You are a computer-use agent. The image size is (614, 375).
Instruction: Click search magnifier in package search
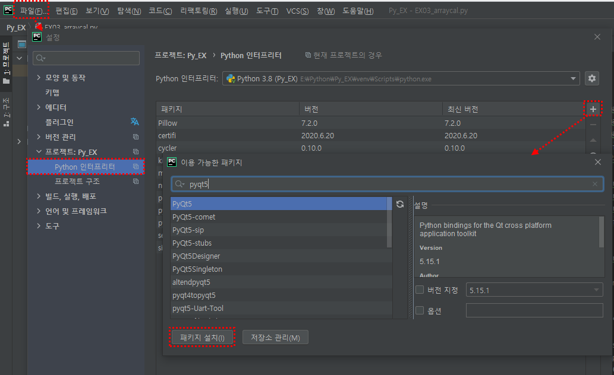pos(180,184)
